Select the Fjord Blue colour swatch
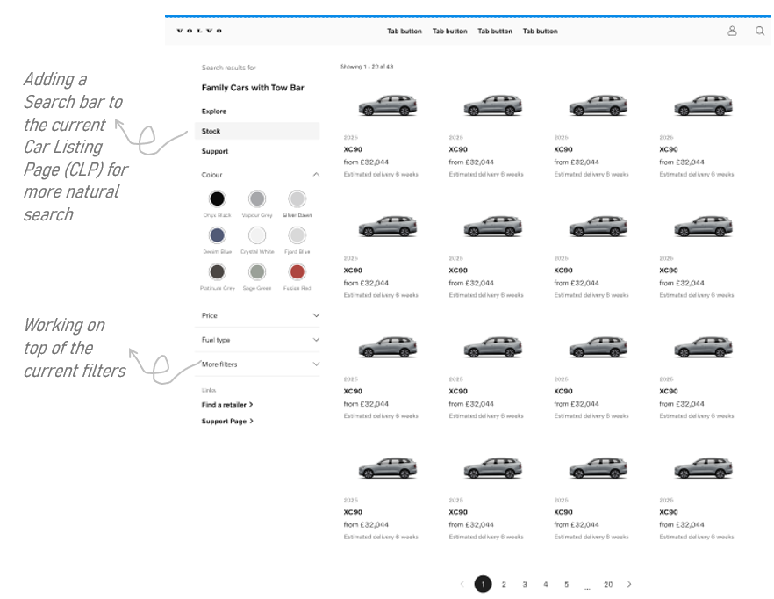The height and width of the screenshot is (599, 774). (x=297, y=235)
